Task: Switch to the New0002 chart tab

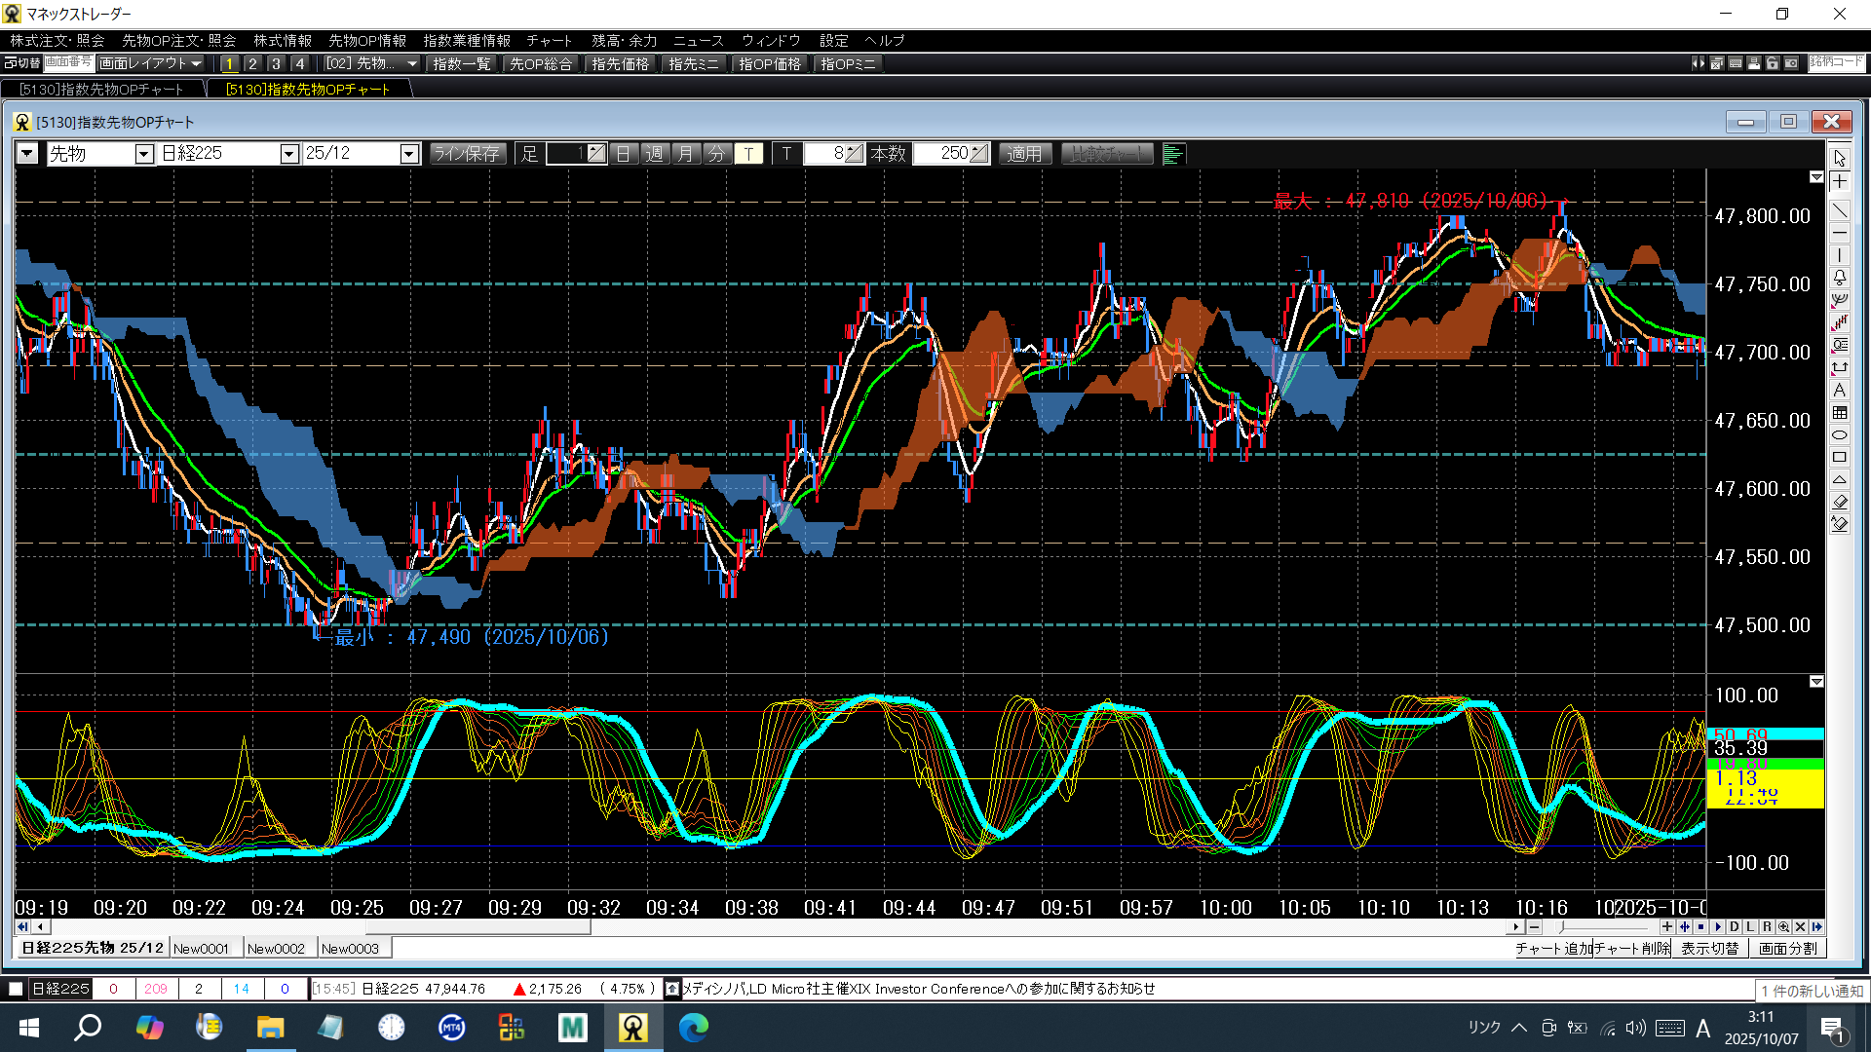Action: point(276,949)
